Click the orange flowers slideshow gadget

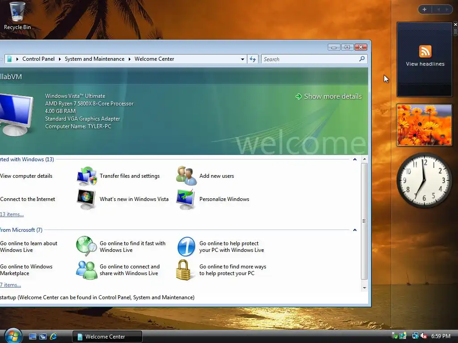click(x=424, y=125)
